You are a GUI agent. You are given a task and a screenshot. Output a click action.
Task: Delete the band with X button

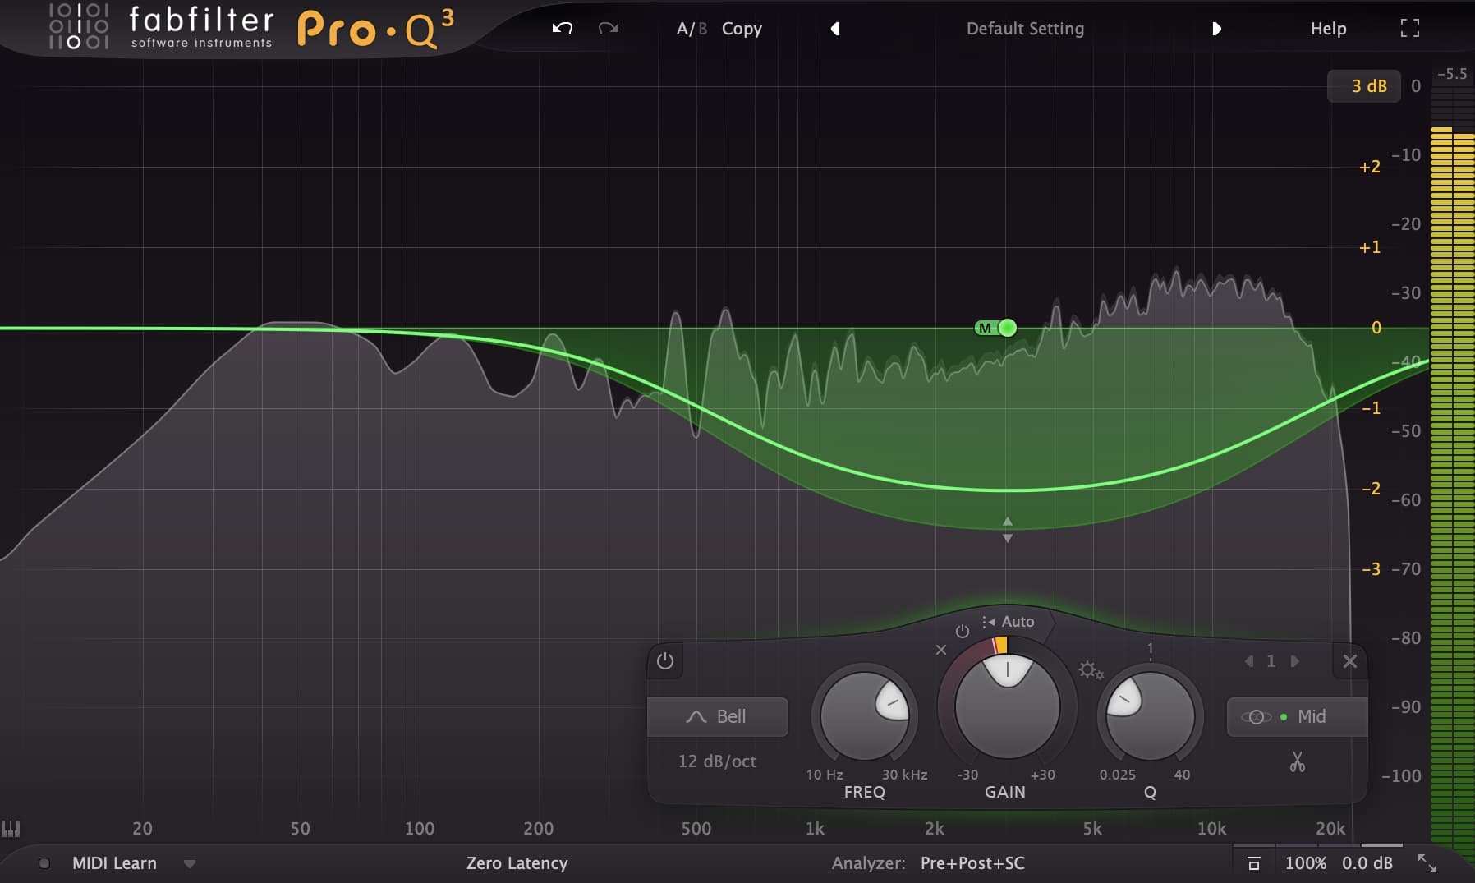click(1349, 661)
